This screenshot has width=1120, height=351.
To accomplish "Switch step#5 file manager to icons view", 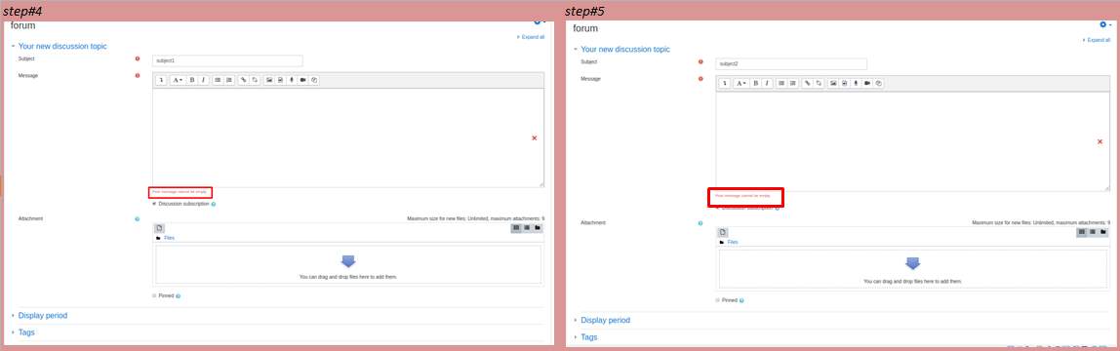I will pos(1081,232).
